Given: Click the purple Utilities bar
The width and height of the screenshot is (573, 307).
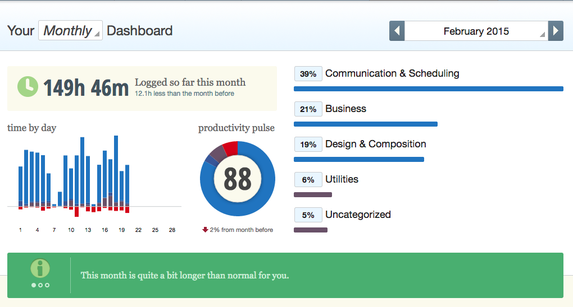Looking at the screenshot, I should coord(313,195).
